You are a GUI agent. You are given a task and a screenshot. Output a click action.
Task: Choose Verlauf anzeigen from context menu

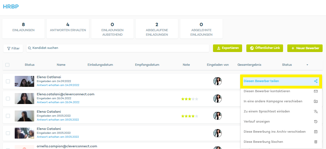coord(257,122)
